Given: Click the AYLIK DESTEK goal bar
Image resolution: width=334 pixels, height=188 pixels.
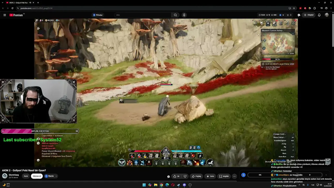Looking at the screenshot, I should coord(40,131).
